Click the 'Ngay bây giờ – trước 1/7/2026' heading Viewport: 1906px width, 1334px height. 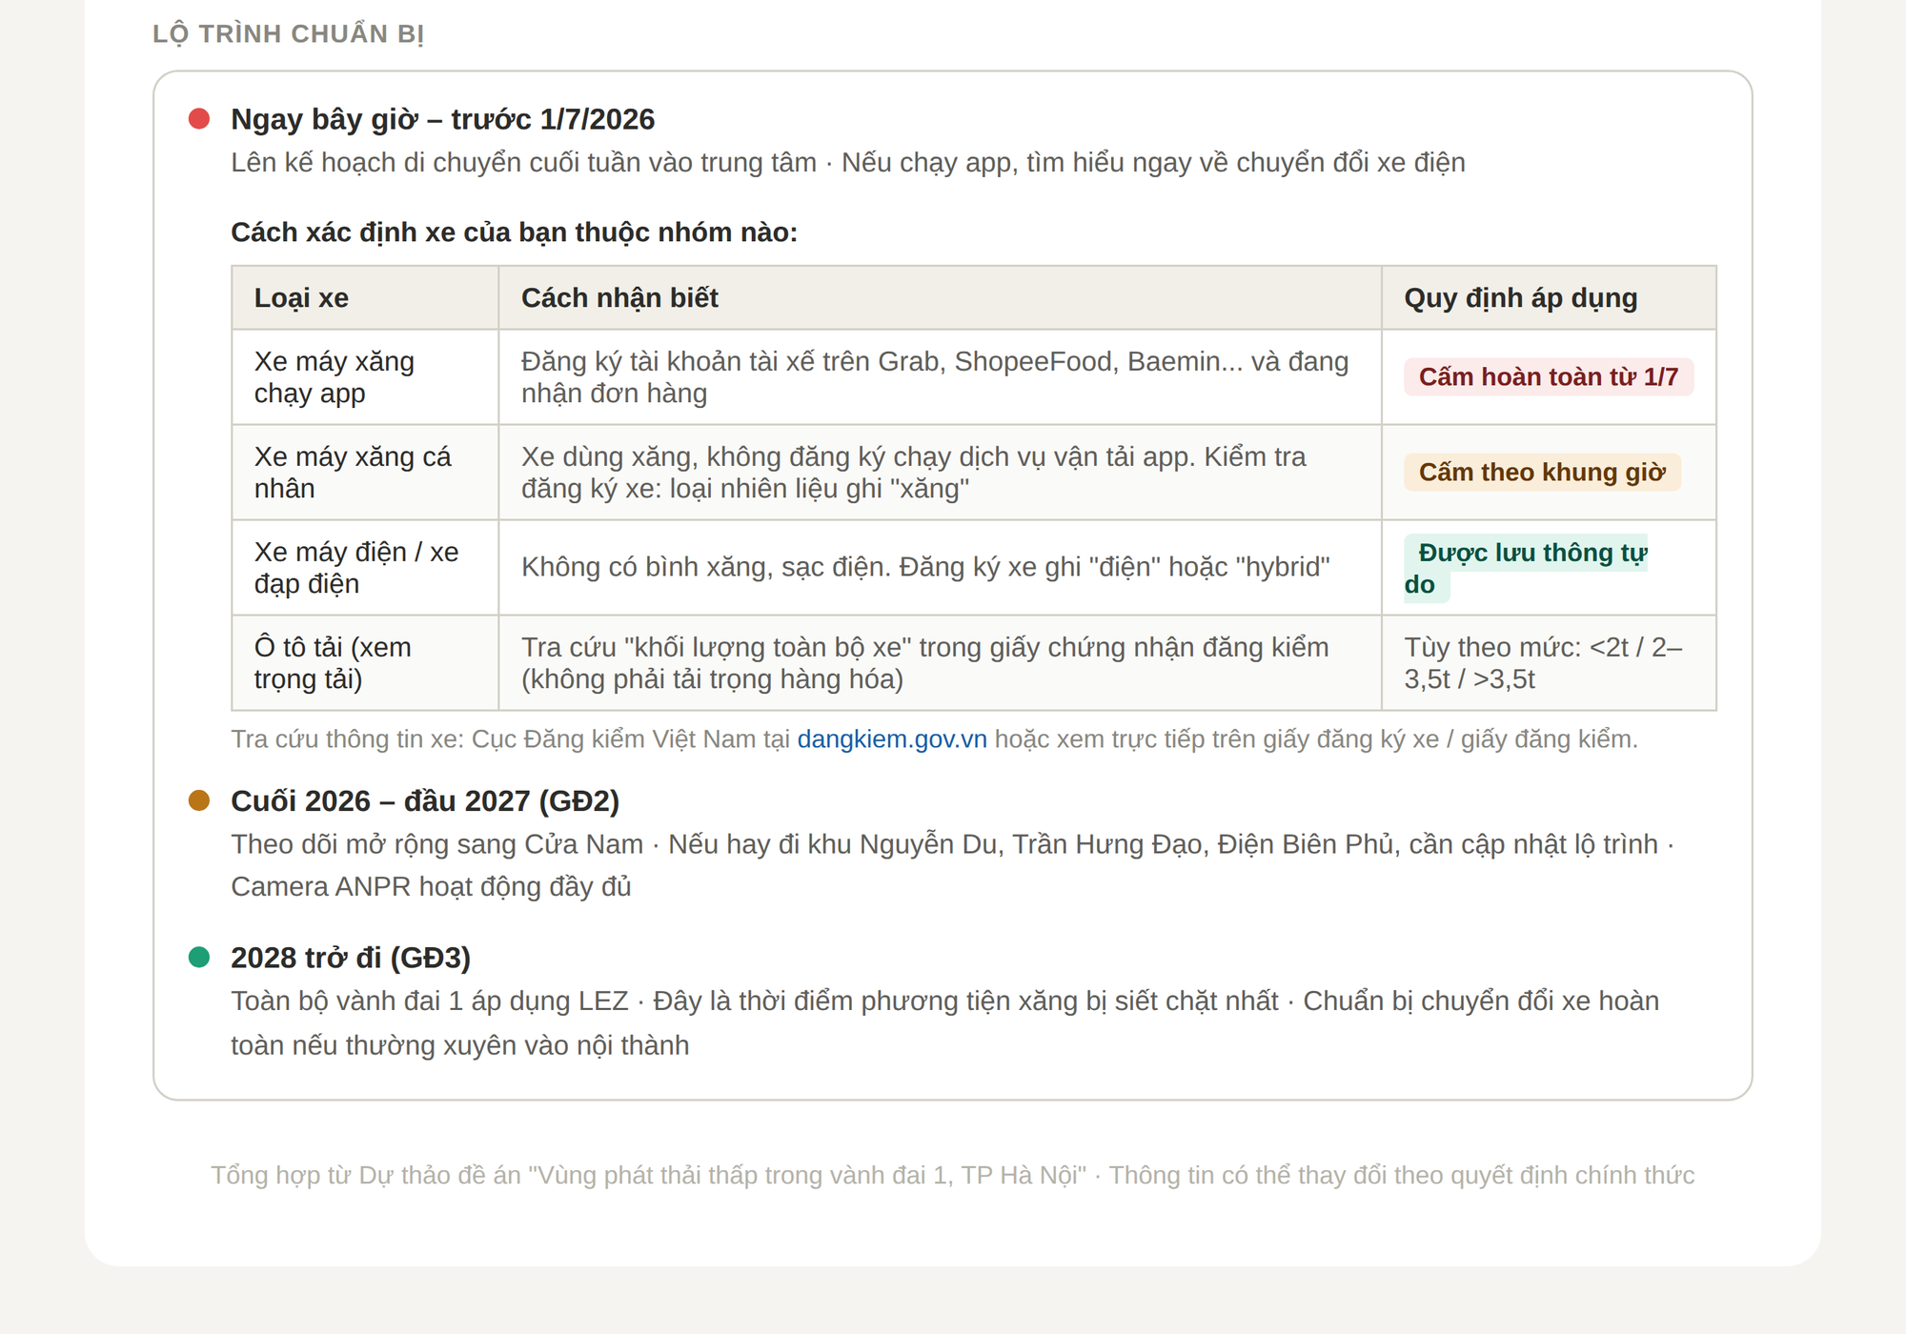[442, 119]
